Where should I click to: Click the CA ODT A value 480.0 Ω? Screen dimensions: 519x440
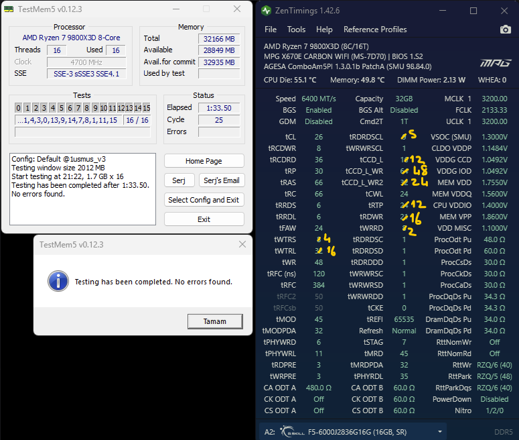[x=318, y=388]
